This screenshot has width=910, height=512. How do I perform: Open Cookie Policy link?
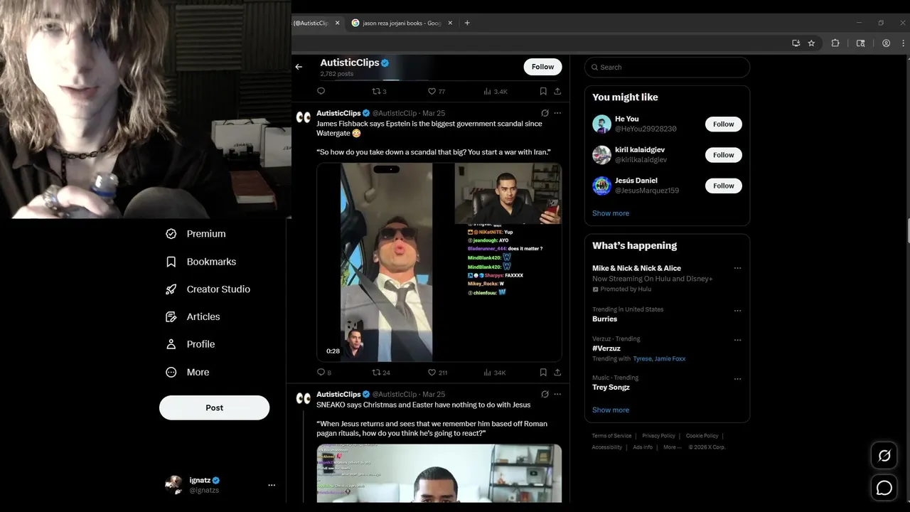(x=702, y=436)
